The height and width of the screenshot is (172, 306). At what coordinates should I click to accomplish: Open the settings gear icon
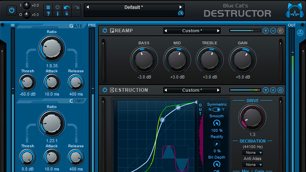point(57,7)
